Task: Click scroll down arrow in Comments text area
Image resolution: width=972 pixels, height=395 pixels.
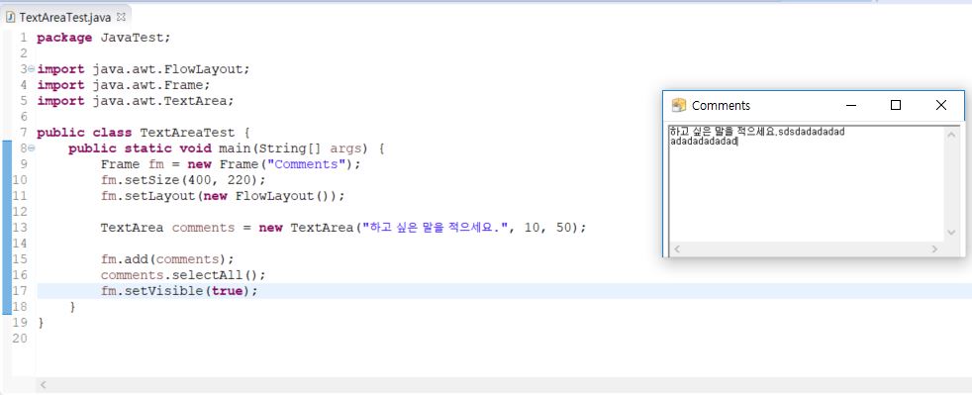Action: tap(951, 233)
